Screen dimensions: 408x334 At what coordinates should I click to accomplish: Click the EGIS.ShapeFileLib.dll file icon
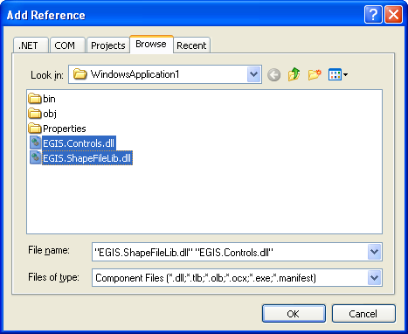(36, 157)
